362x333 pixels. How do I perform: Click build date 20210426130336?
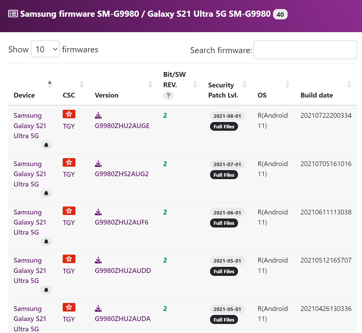pyautogui.click(x=326, y=309)
